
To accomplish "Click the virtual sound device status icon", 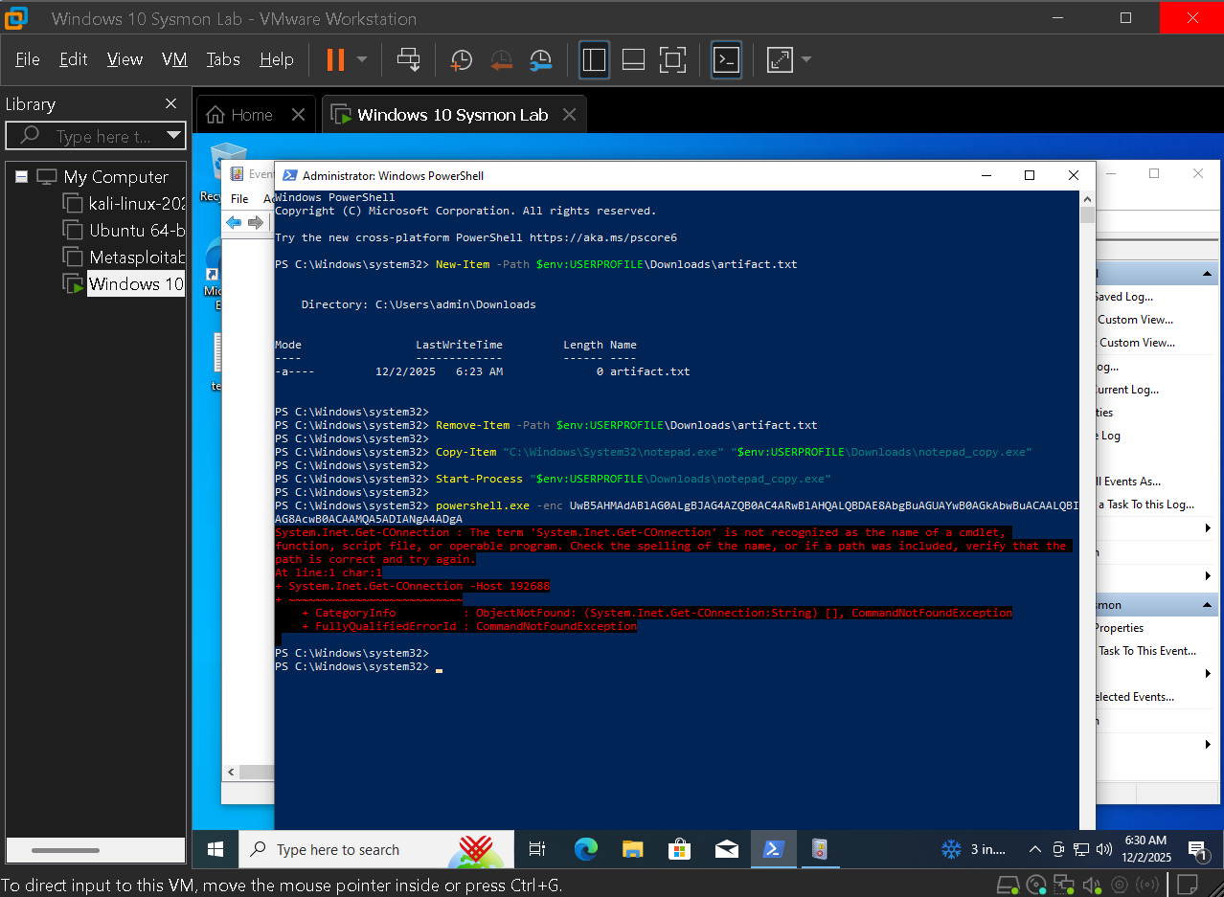I will 1092,884.
